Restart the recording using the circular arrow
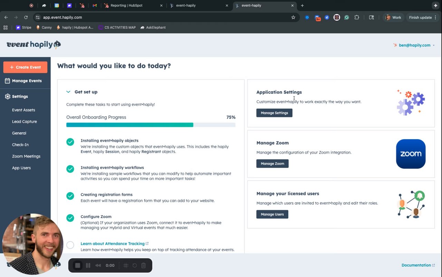The image size is (442, 277). [x=135, y=265]
